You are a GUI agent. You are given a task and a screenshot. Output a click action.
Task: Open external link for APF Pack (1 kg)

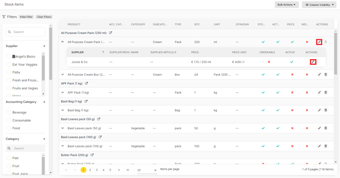[86, 83]
